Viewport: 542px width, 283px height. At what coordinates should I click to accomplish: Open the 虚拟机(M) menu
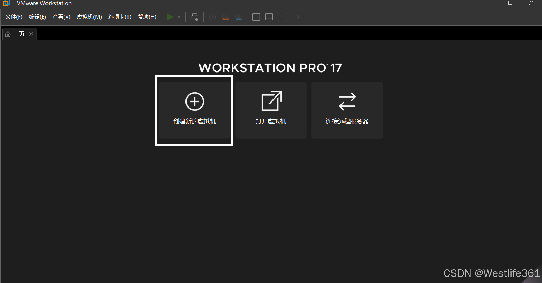tap(89, 16)
